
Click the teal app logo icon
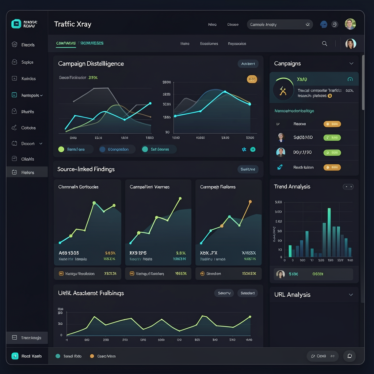click(x=16, y=24)
